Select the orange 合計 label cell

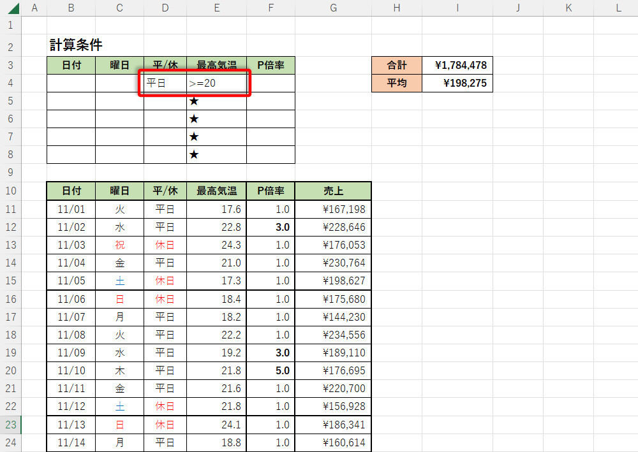(x=396, y=65)
